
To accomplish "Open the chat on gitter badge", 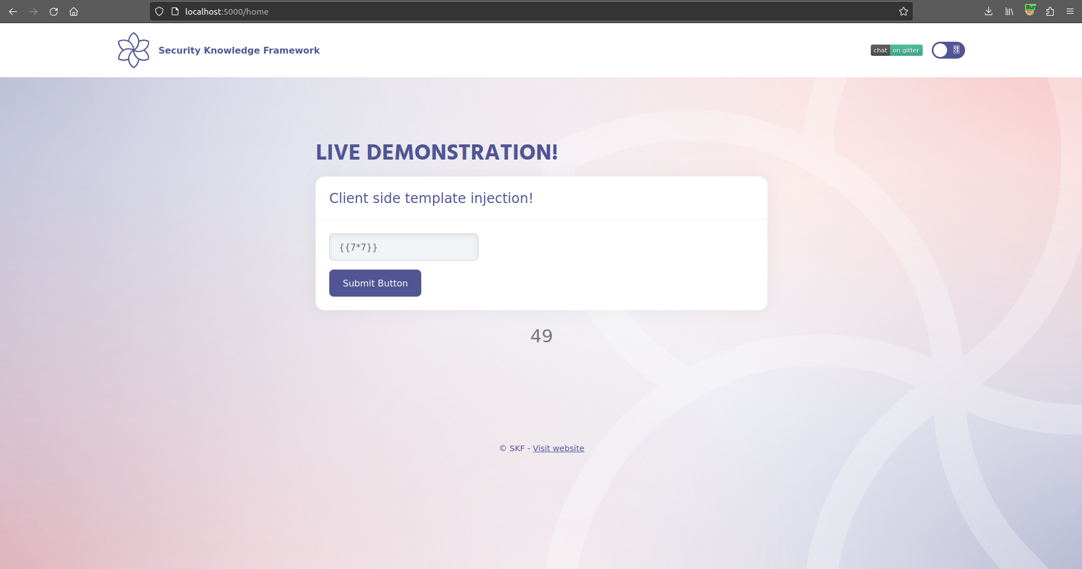I will pyautogui.click(x=896, y=50).
